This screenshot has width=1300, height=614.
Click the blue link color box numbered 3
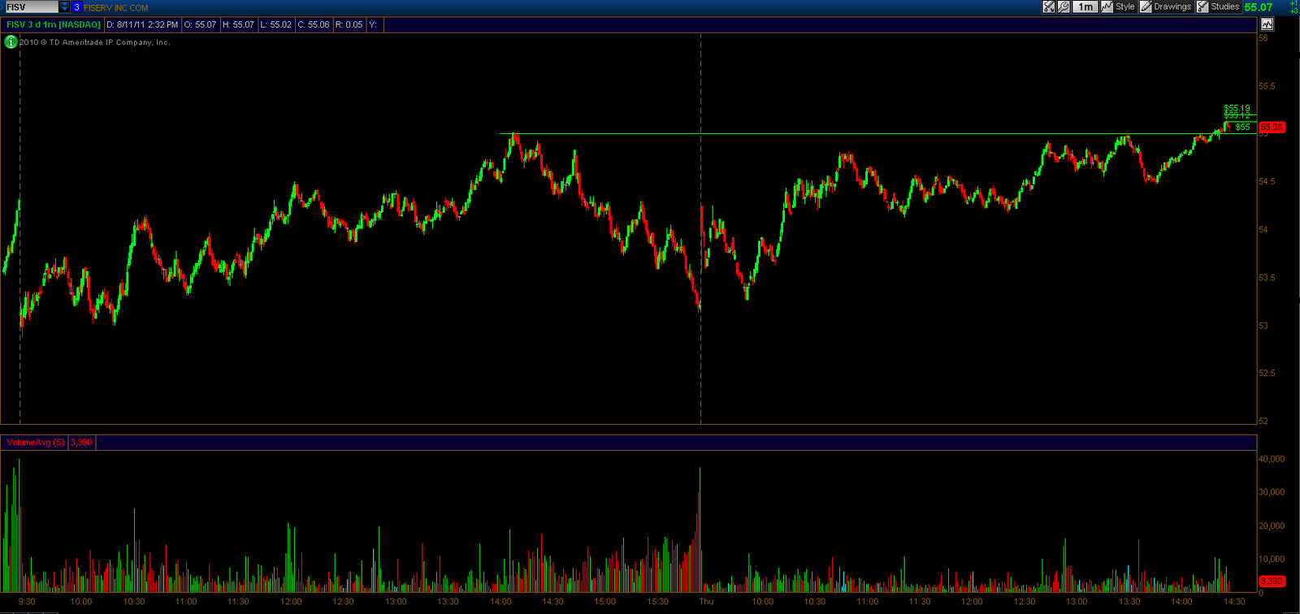[76, 6]
